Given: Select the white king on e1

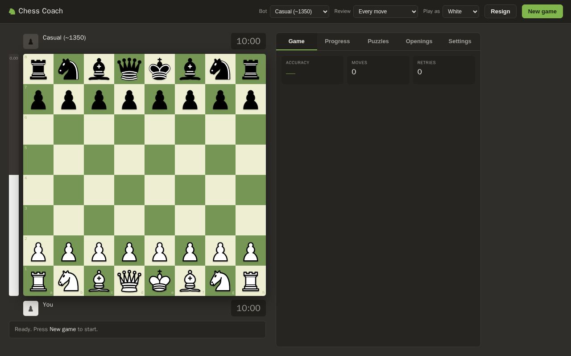Looking at the screenshot, I should click(160, 281).
